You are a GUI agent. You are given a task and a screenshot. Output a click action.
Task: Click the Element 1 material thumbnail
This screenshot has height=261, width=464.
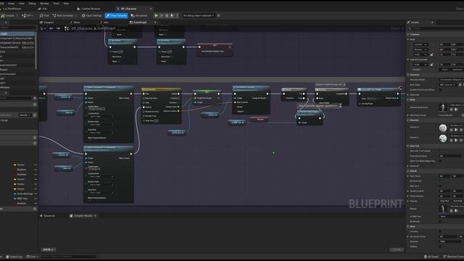(x=443, y=138)
